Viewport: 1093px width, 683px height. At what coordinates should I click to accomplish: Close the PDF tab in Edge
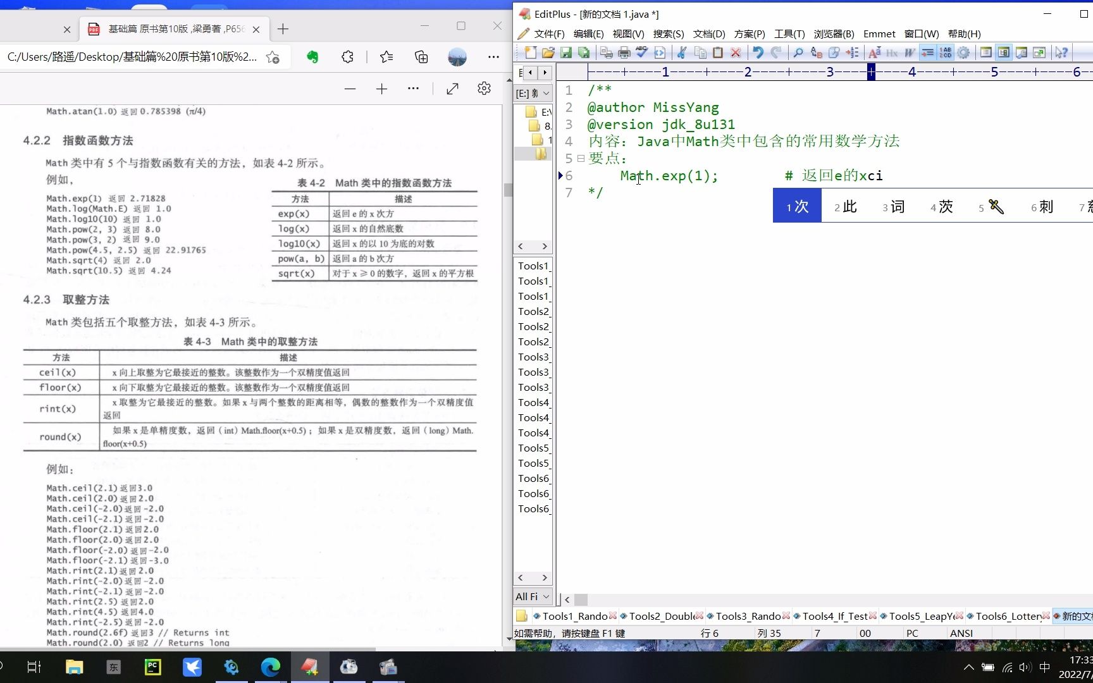[256, 29]
